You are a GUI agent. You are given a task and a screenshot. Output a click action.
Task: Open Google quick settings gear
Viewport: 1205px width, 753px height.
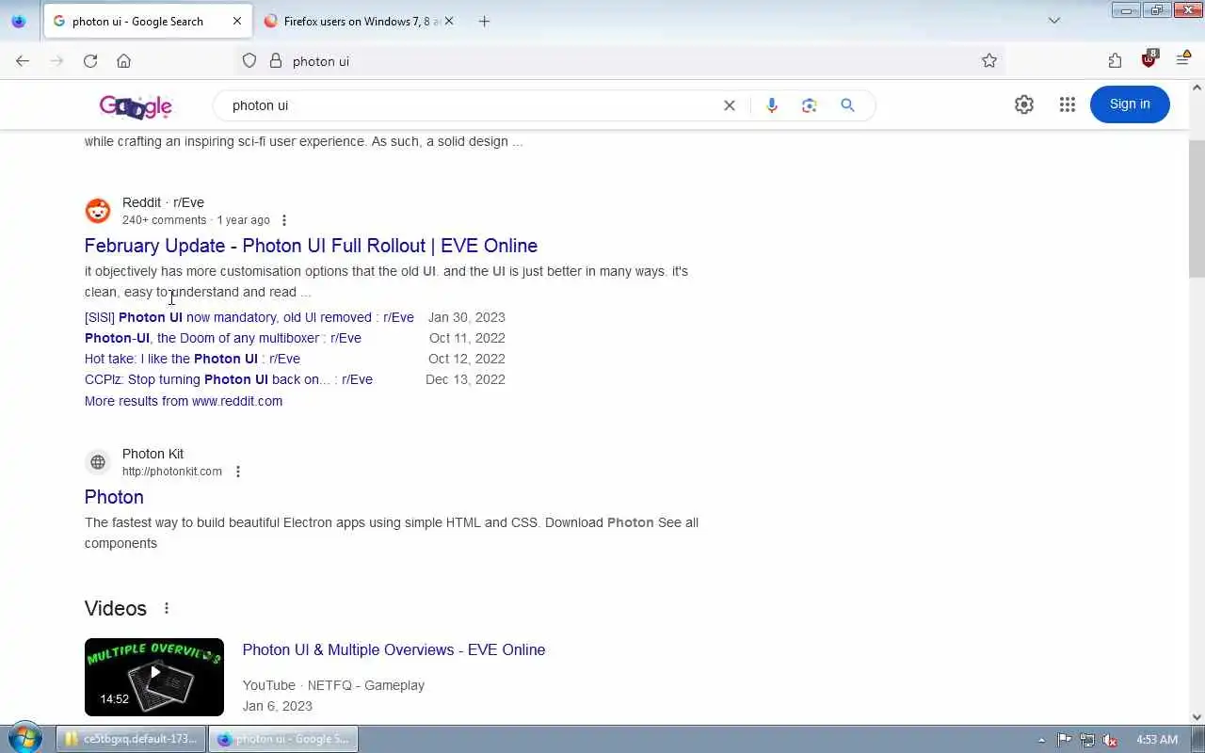pyautogui.click(x=1024, y=104)
